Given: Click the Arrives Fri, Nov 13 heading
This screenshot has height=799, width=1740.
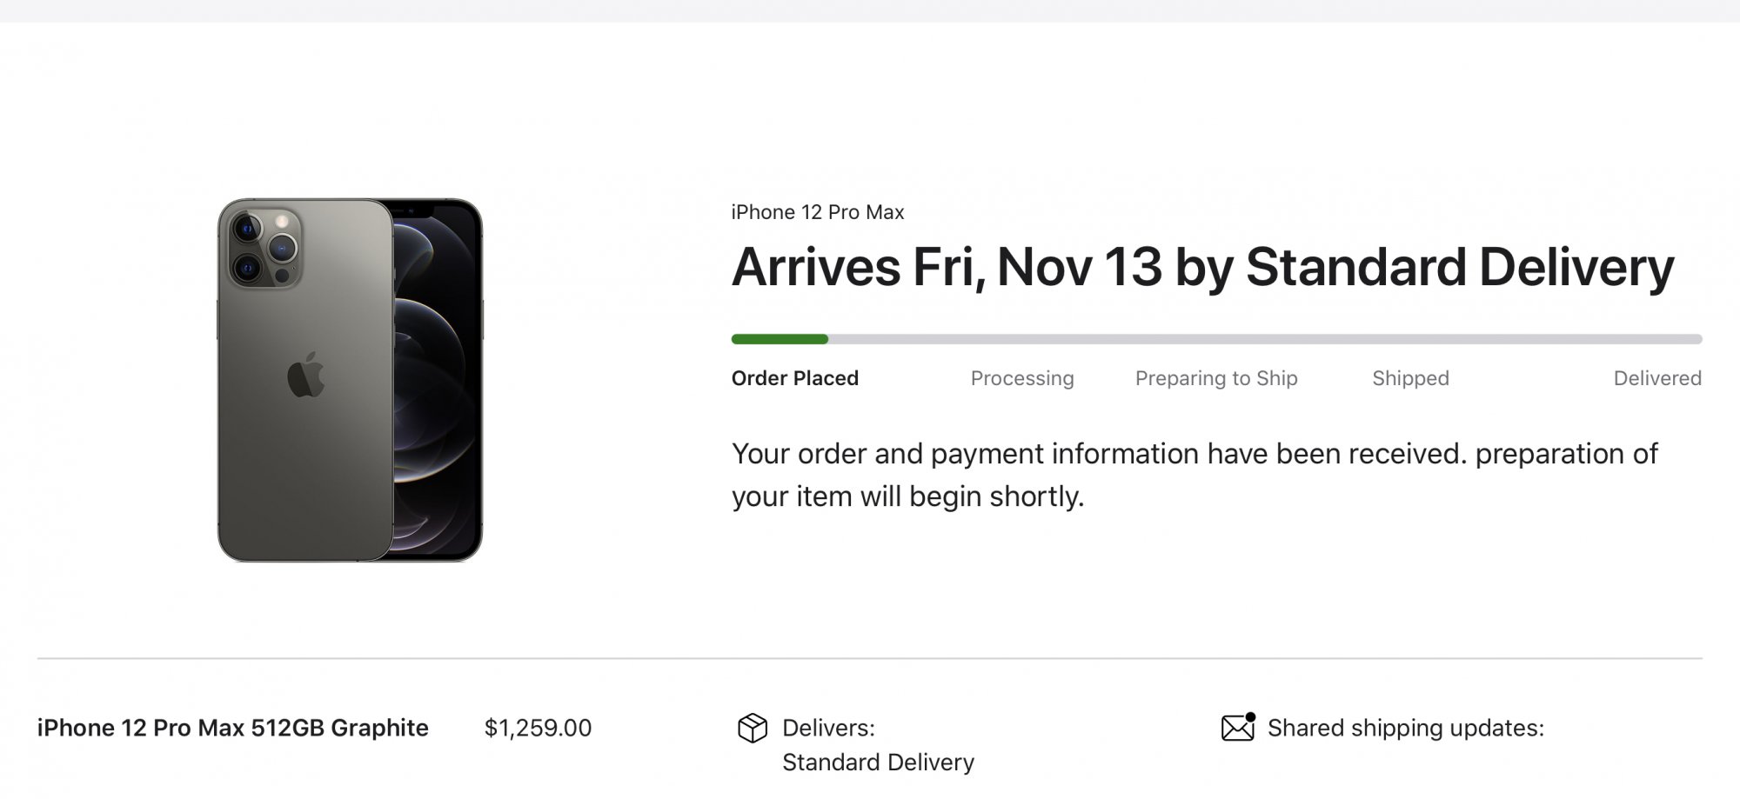Looking at the screenshot, I should click(1201, 267).
